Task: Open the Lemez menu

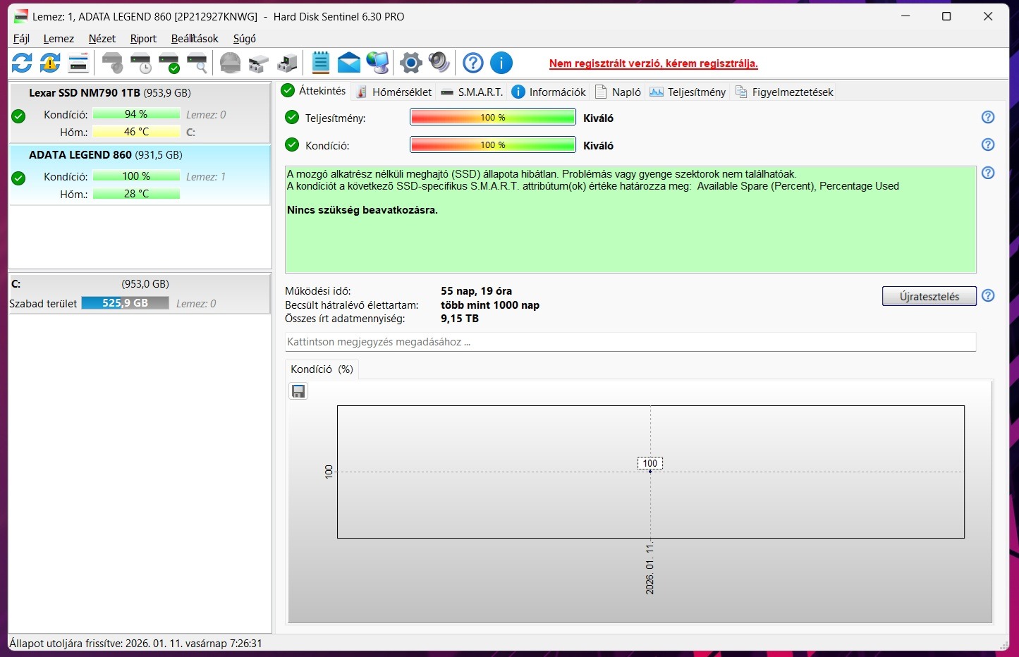Action: pos(59,39)
